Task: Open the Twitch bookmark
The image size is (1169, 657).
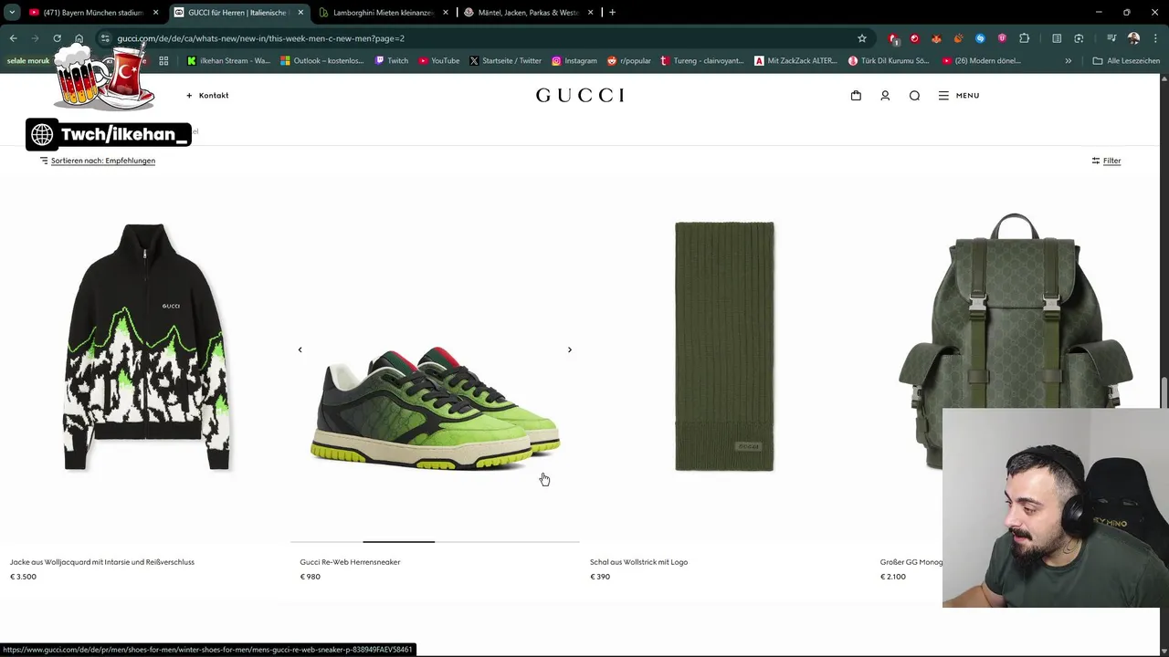Action: coord(392,61)
